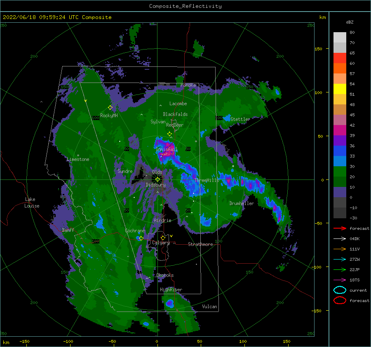This screenshot has width=371, height=347.
Task: Click the Strathmore label
Action: 200,244
